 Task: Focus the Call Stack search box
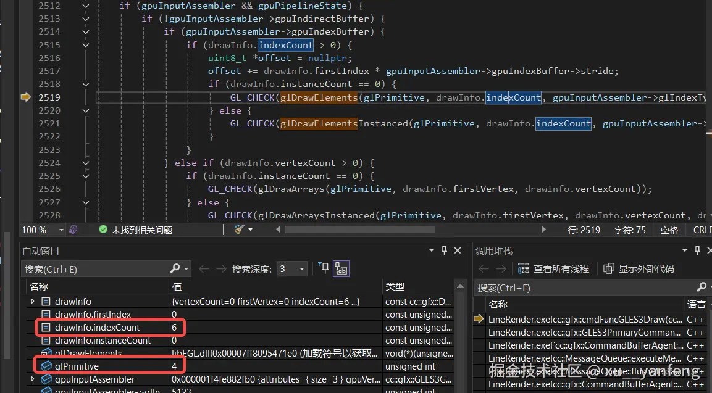[584, 288]
